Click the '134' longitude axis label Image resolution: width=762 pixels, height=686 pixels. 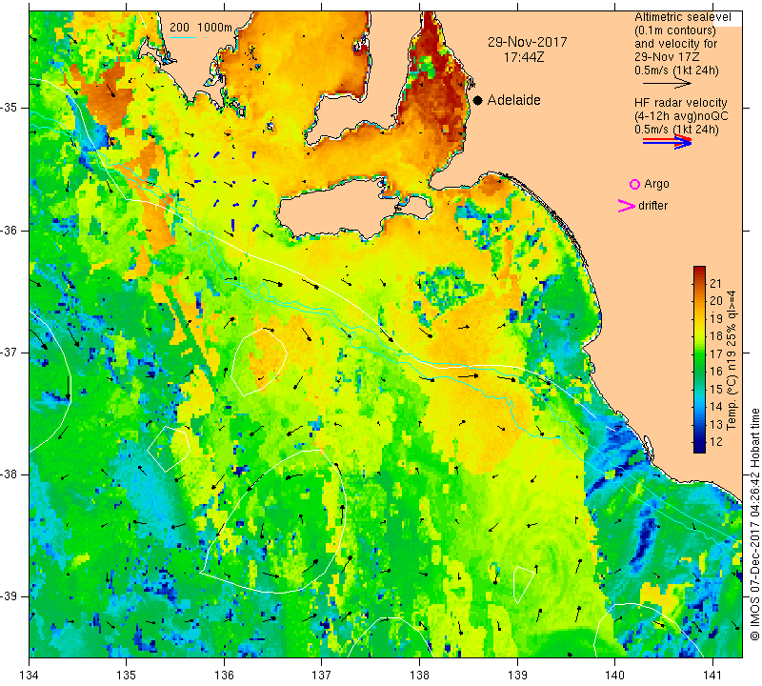pyautogui.click(x=30, y=676)
